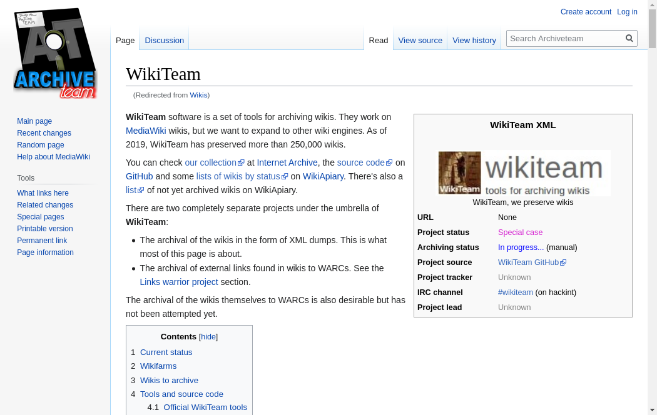The width and height of the screenshot is (657, 415).
Task: Jump to Official WikiTeam tools subsection
Action: click(205, 407)
